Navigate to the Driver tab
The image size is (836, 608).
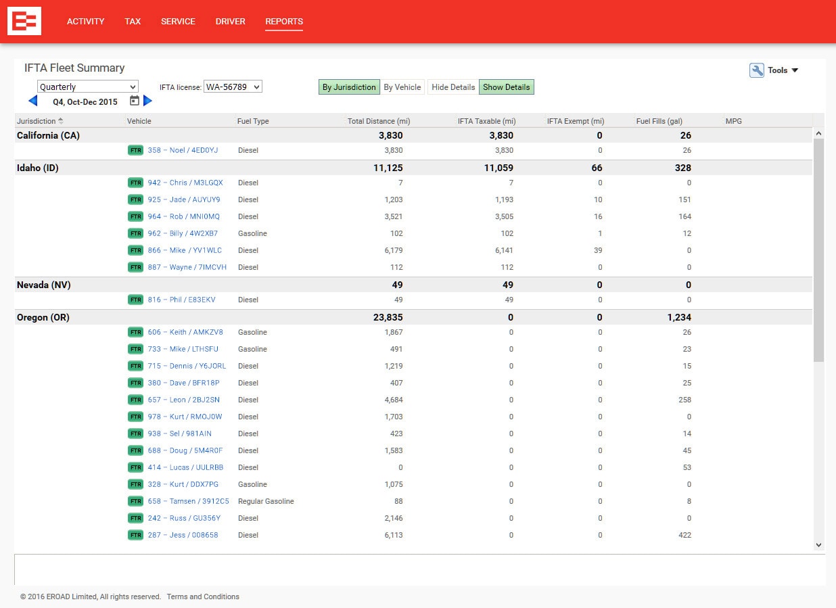point(230,22)
